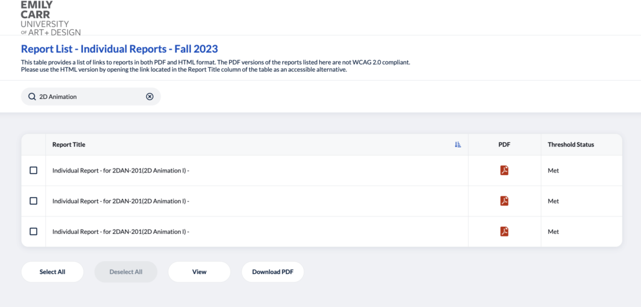Tick the second report row checkbox
This screenshot has height=307, width=641.
click(34, 201)
